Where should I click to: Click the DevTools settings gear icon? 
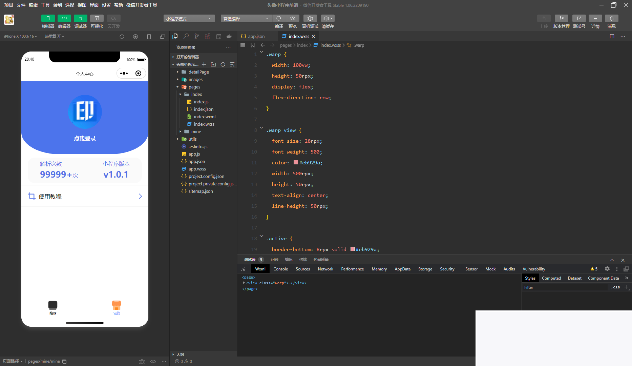607,269
